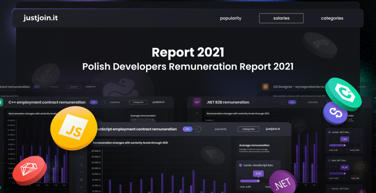
Task: Click 'min: 6,2K' under Junior .NET slider
Action: (333, 150)
